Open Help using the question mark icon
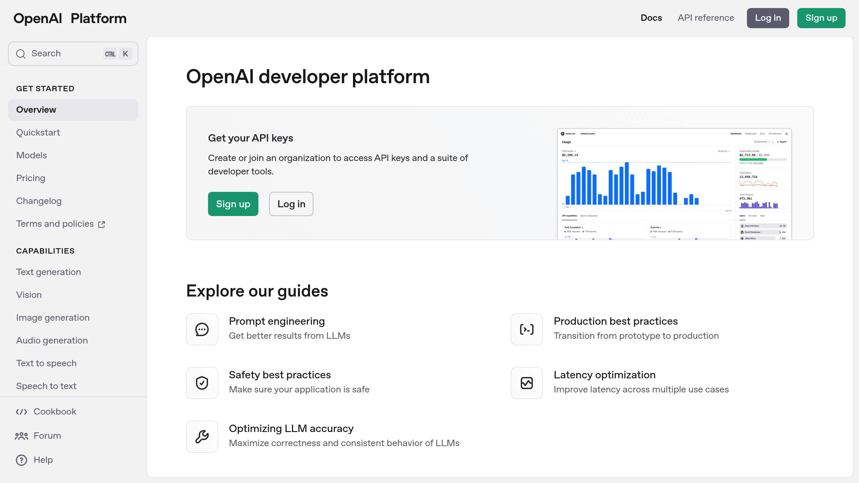The height and width of the screenshot is (483, 859). [x=21, y=460]
